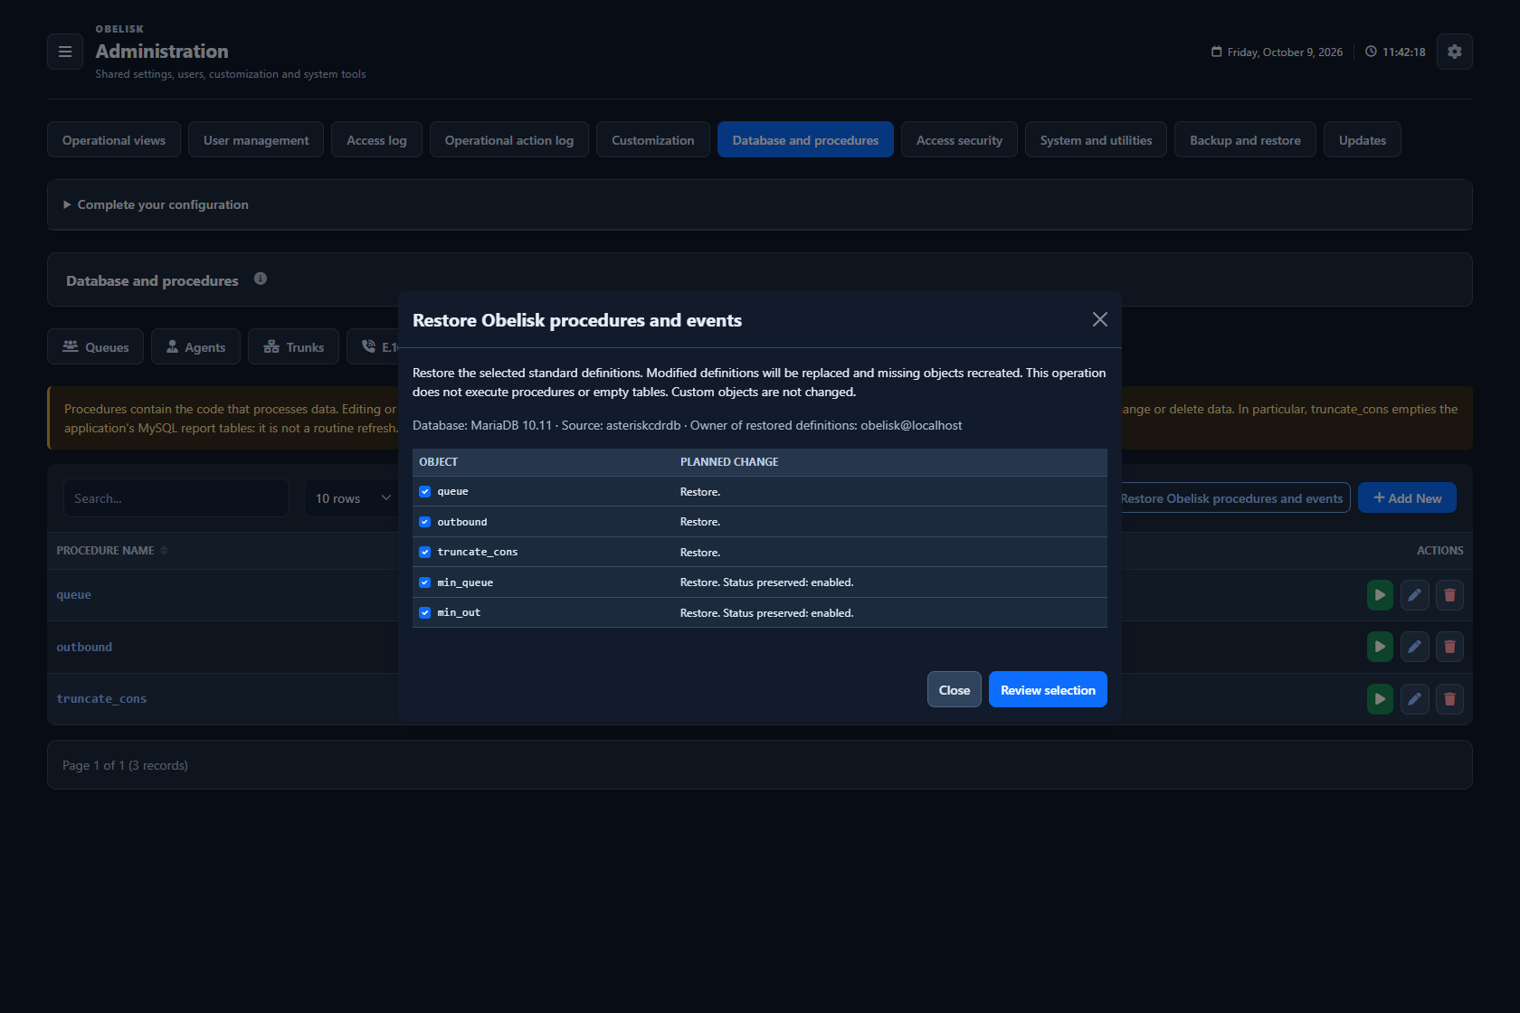
Task: Switch to Operational views tab
Action: tap(114, 140)
